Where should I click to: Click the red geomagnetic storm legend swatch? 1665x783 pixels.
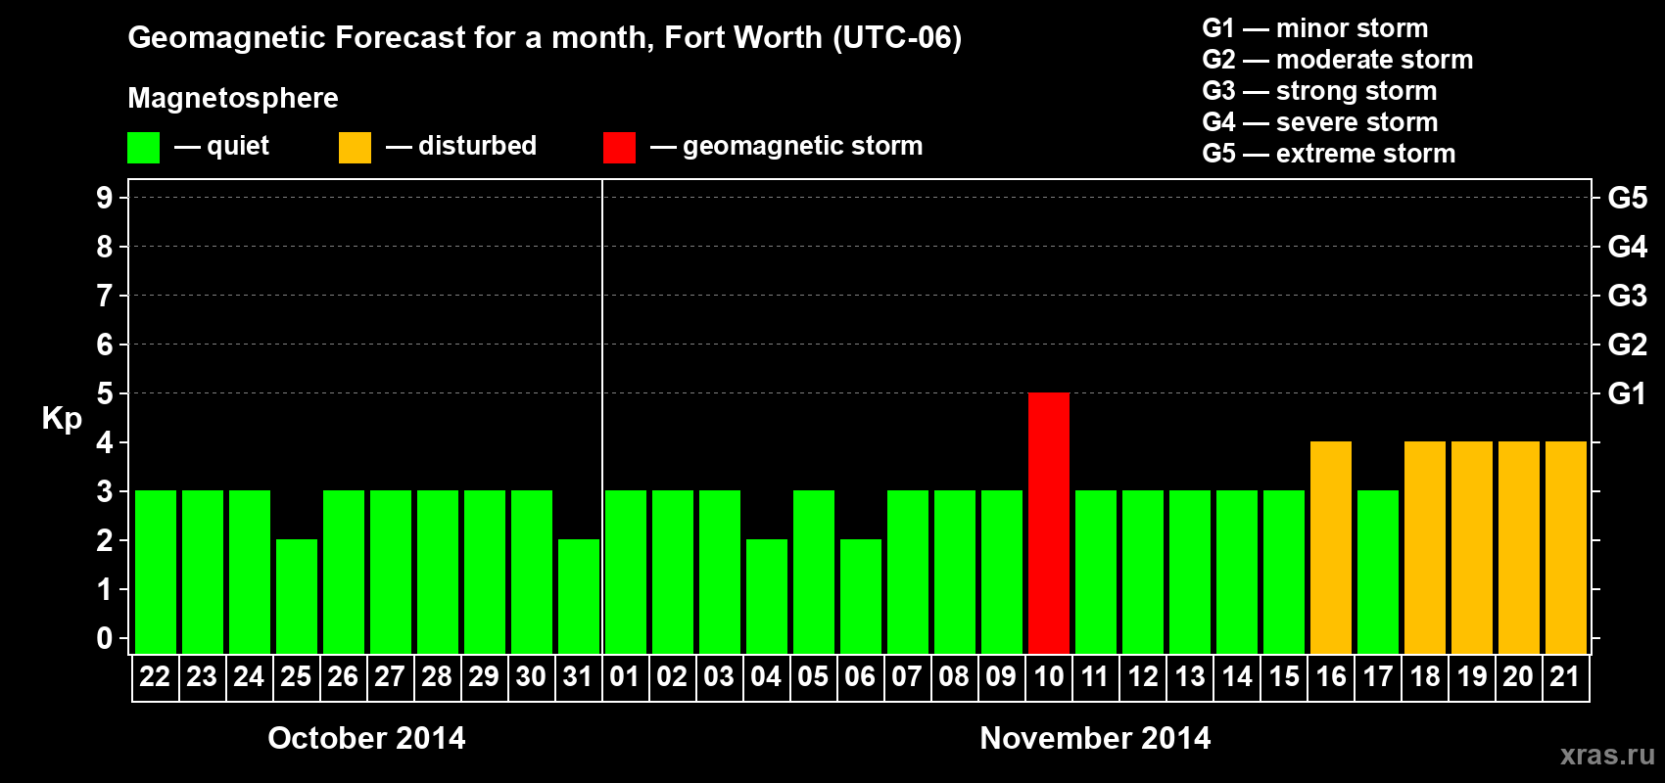(620, 148)
